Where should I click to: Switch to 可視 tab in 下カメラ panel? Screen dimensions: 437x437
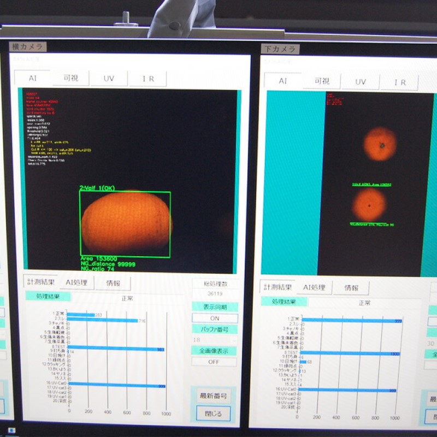pos(322,81)
